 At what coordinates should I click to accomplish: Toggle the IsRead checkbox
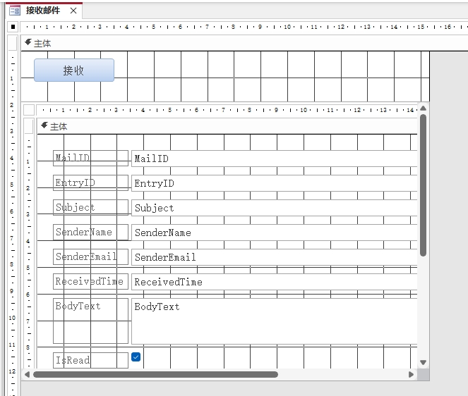click(136, 357)
